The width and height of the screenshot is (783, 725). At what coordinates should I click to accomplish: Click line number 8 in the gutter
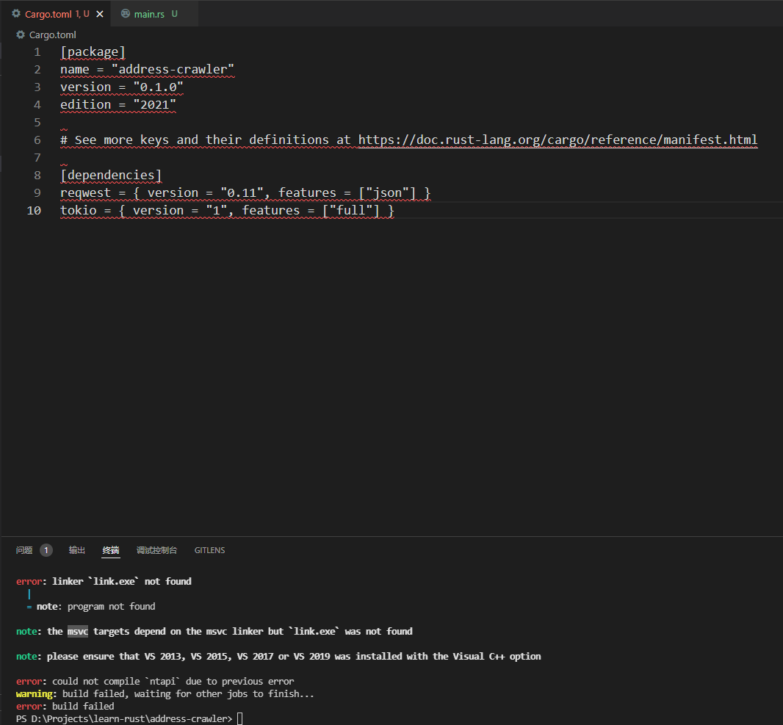click(x=37, y=175)
